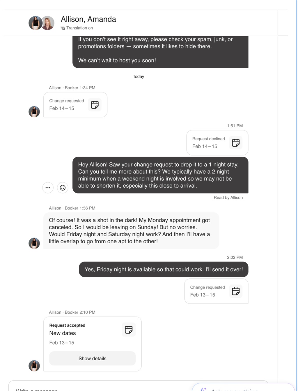Click the calendar icon on Request accepted card
The image size is (298, 391).
click(128, 330)
